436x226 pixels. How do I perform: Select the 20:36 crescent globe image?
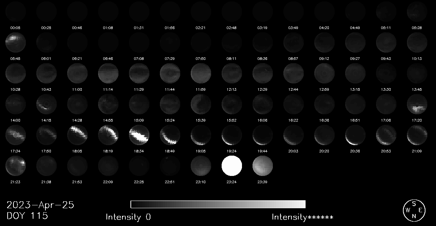[x=355, y=135]
